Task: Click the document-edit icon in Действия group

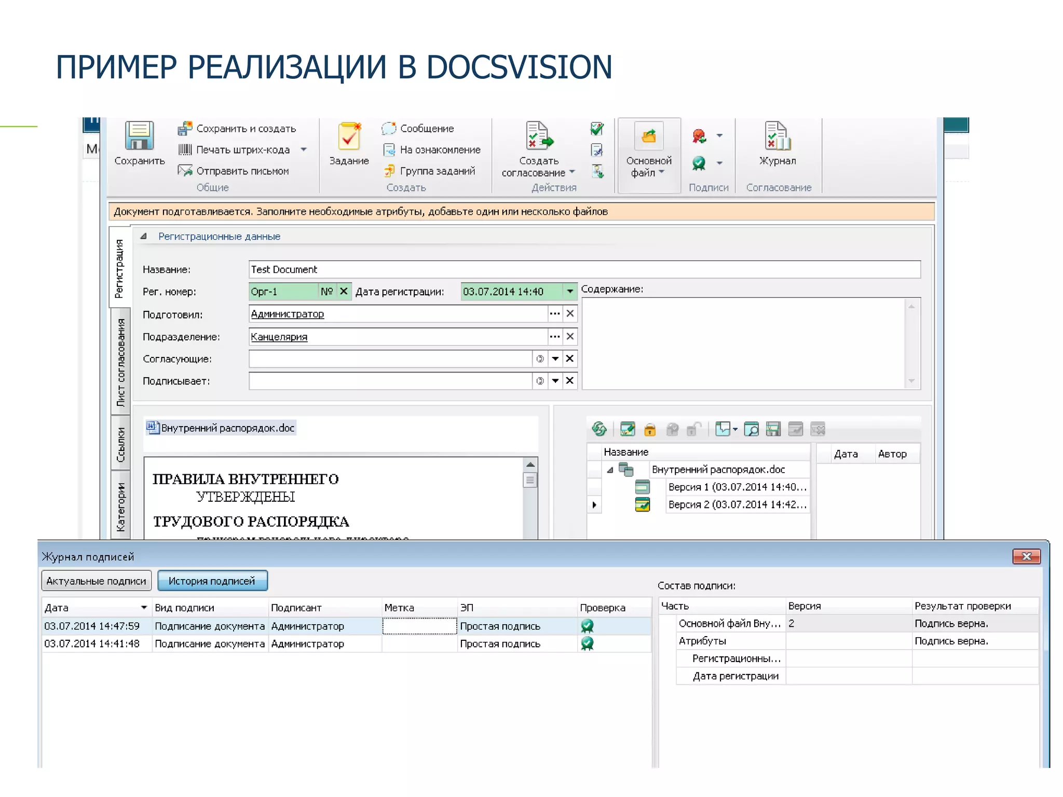Action: 597,150
